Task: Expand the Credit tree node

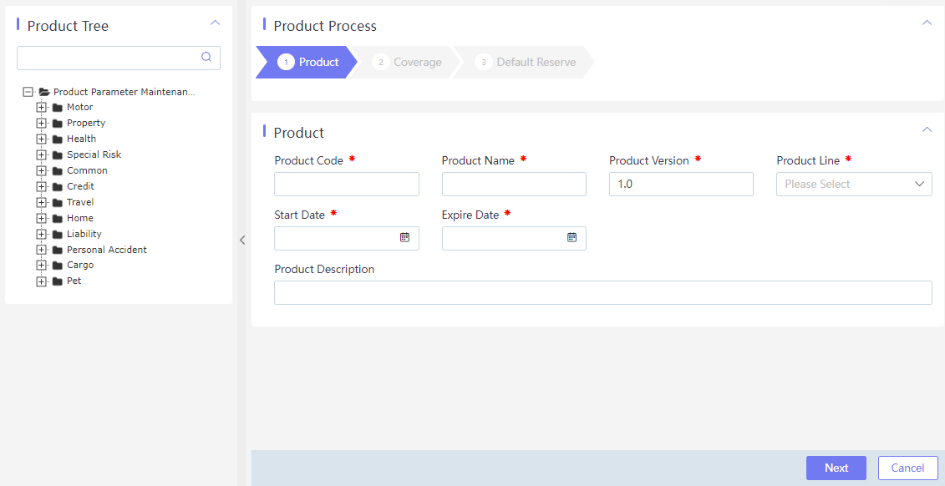Action: (41, 186)
